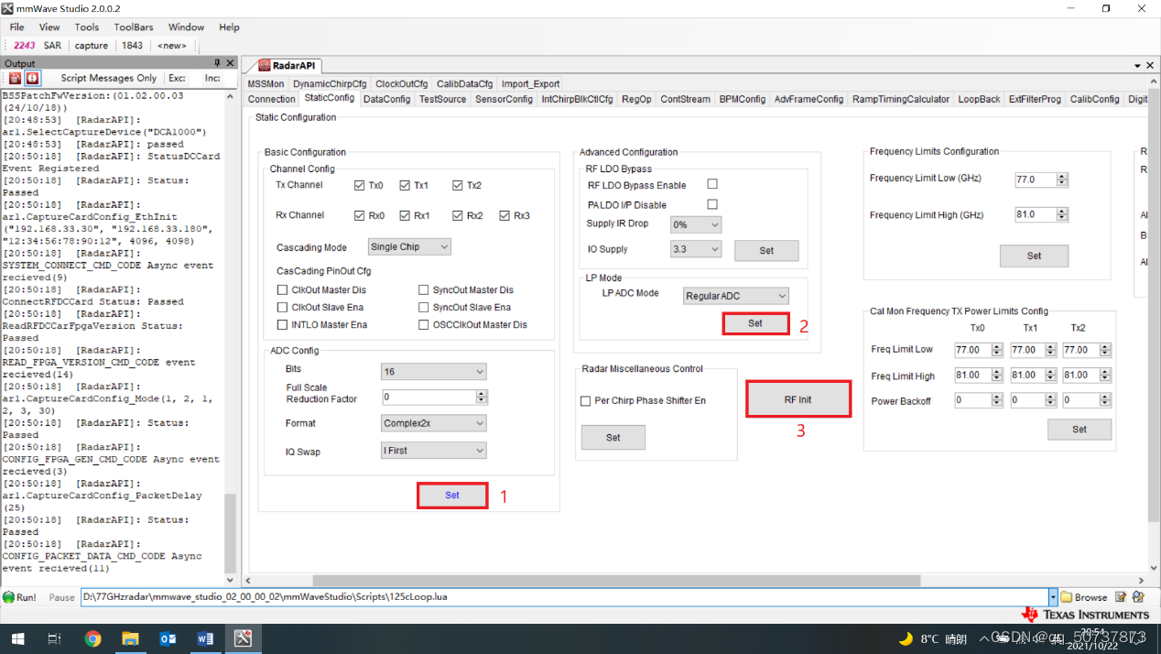Open the Supply IR Drop dropdown

[x=696, y=224]
